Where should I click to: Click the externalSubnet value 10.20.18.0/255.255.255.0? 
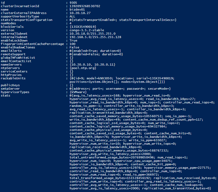point(92,34)
